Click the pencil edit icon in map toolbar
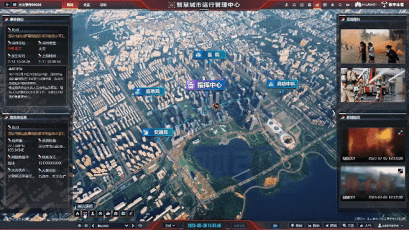 pos(131,213)
